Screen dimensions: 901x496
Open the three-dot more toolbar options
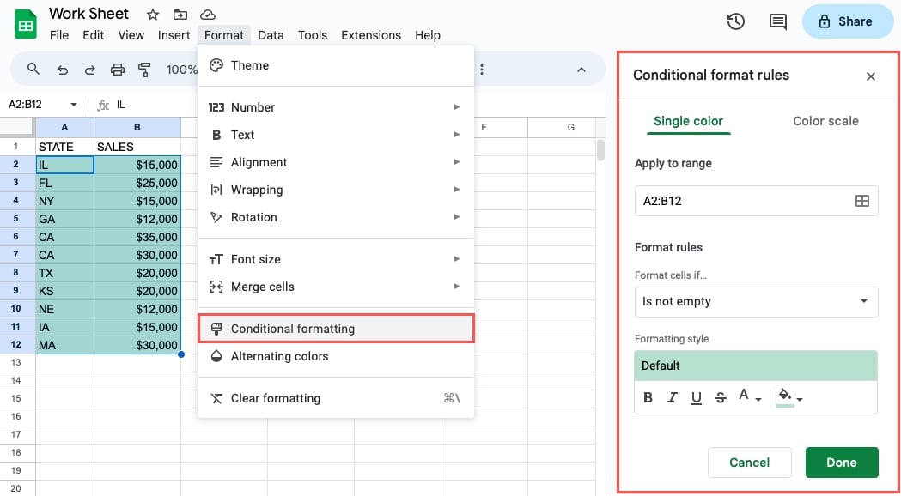[x=482, y=70]
